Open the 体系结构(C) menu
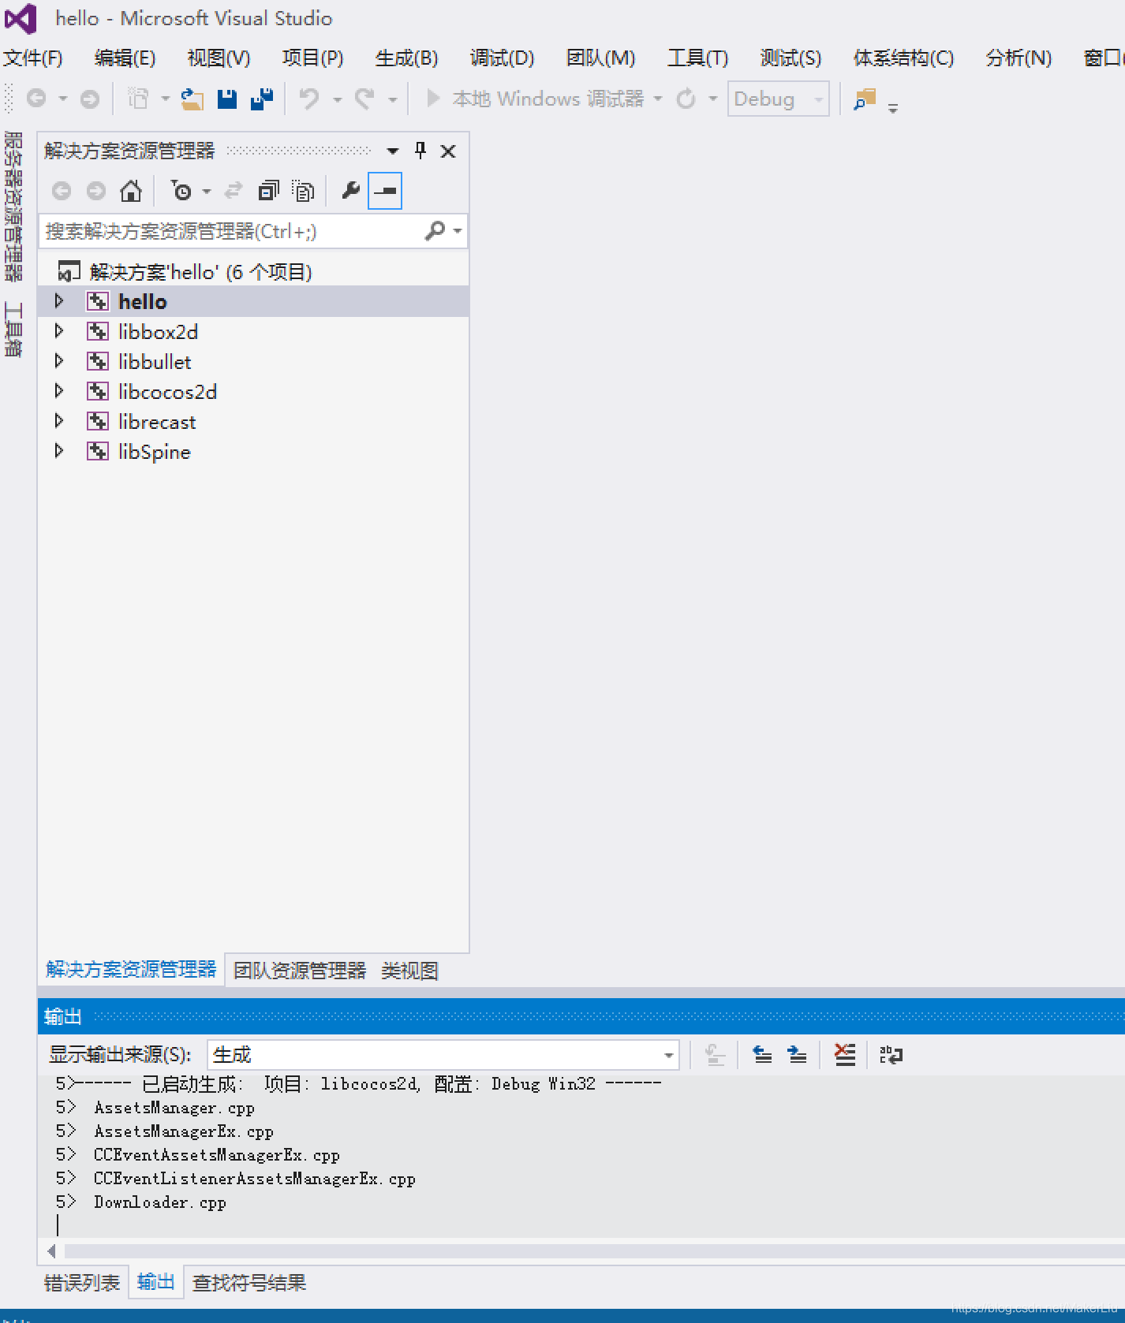 (x=903, y=58)
